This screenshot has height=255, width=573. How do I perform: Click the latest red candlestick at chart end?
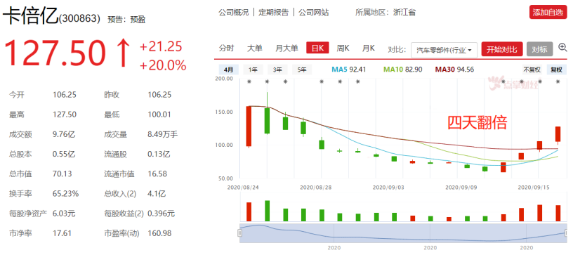(x=558, y=134)
